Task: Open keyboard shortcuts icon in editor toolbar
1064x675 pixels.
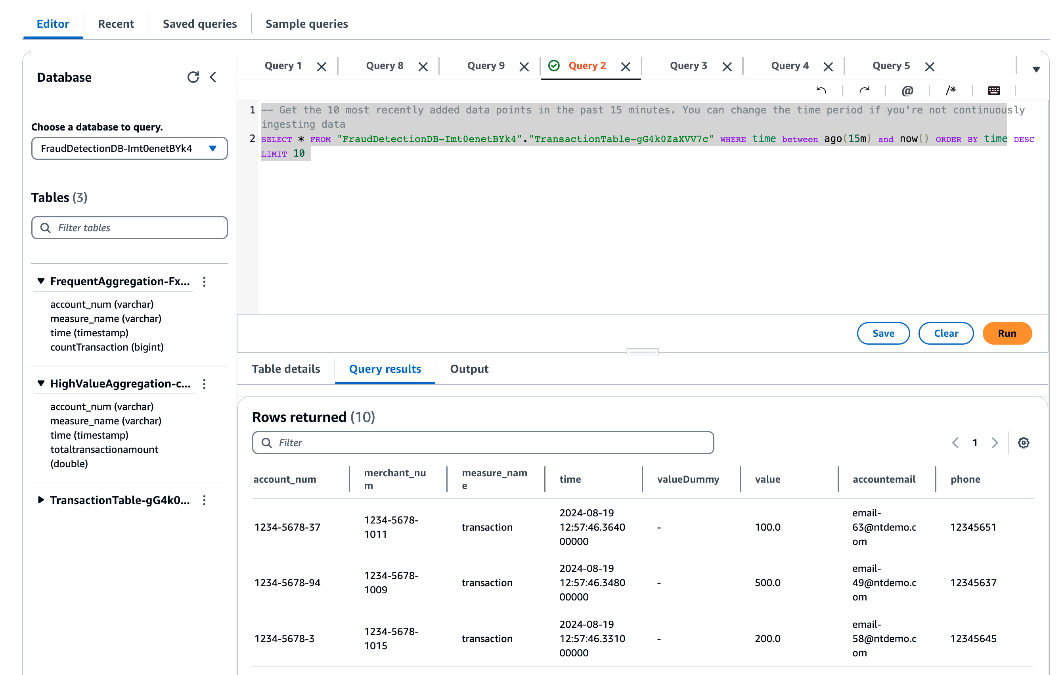Action: click(x=994, y=90)
